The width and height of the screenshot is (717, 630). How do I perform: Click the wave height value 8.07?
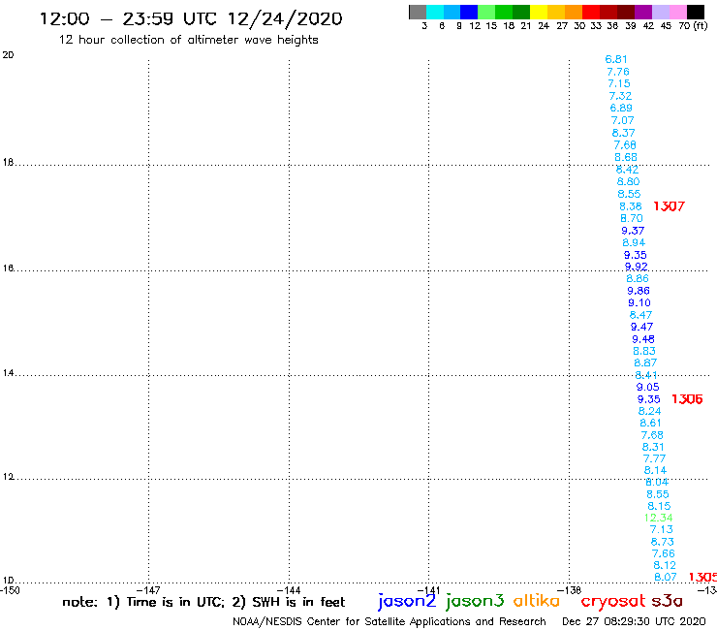666,578
